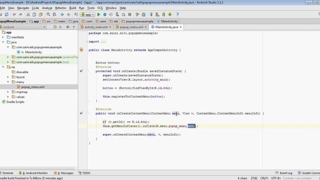The width and height of the screenshot is (320, 180).
Task: Open the Event Log
Action: click(284, 173)
